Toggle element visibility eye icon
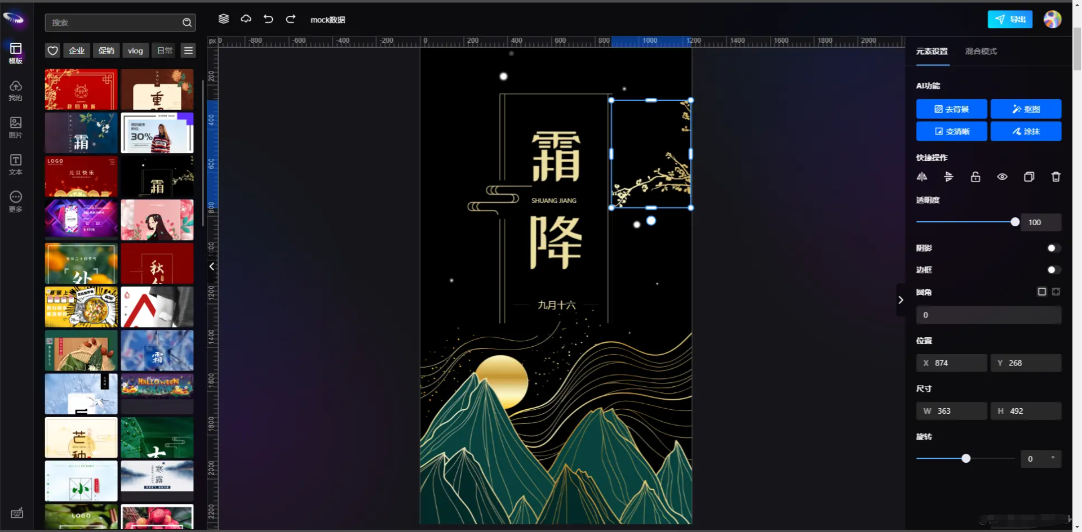The width and height of the screenshot is (1082, 532). click(1002, 177)
